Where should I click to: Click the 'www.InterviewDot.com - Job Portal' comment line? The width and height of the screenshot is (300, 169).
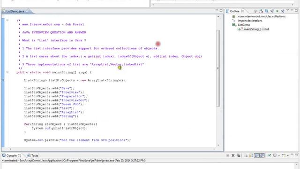point(53,24)
